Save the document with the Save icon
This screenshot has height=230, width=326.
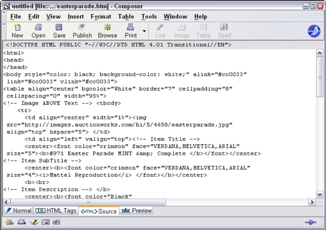click(x=59, y=31)
